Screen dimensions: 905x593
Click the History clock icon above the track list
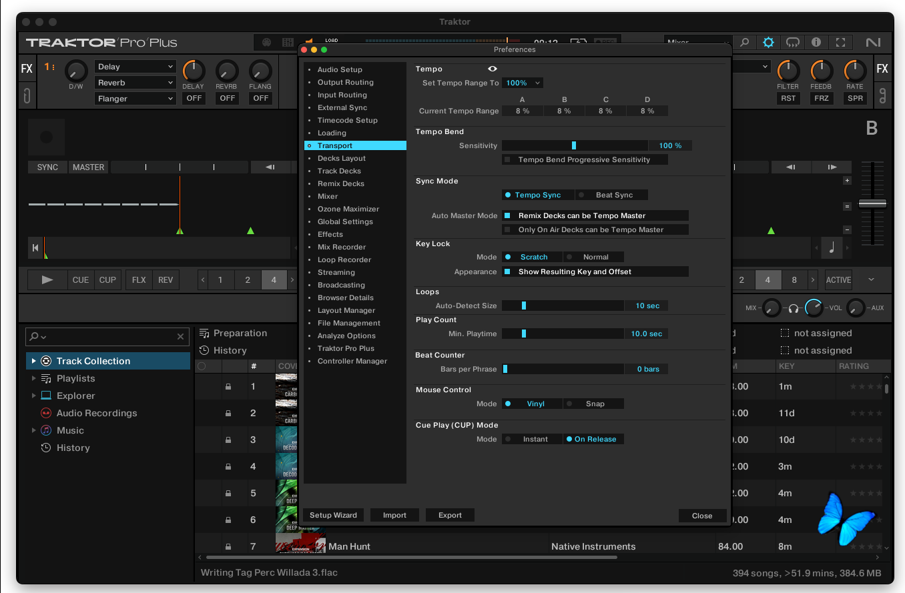click(x=204, y=350)
